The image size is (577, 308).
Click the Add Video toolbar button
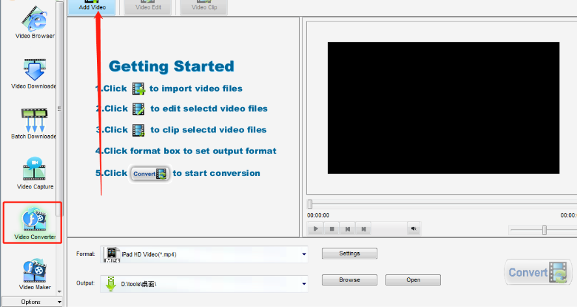92,6
